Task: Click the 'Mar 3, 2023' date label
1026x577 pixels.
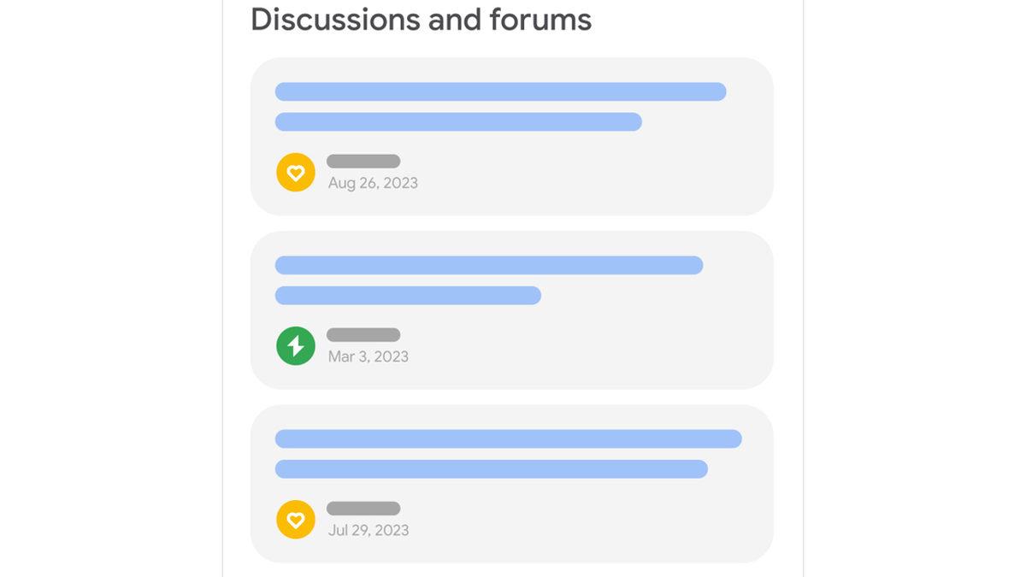Action: 367,356
